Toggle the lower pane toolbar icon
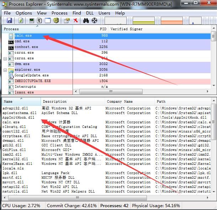This screenshot has height=210, width=217. [47, 21]
